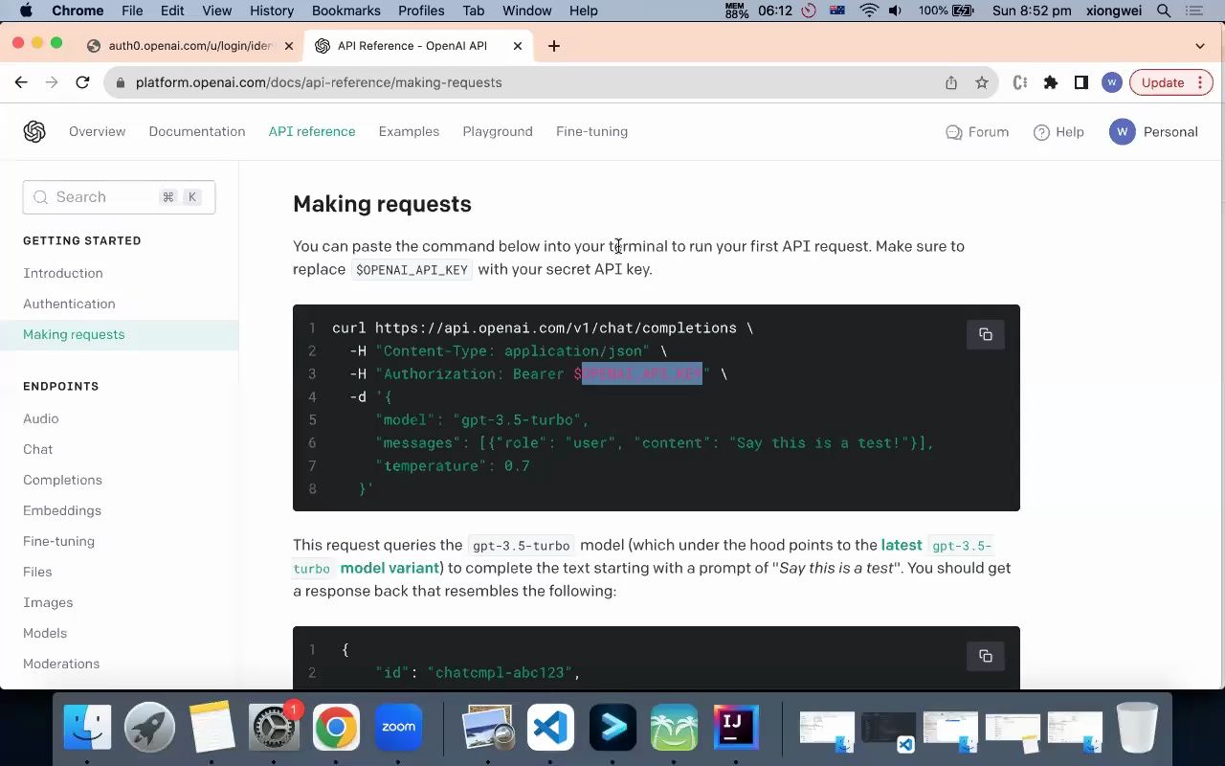This screenshot has width=1225, height=766.
Task: Close the auth0.openai.com tab
Action: (289, 46)
